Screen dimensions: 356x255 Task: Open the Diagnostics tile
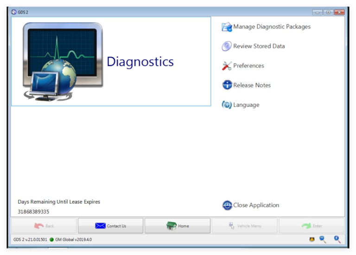(x=111, y=62)
